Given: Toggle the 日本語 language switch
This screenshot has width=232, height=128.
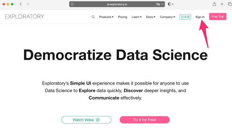Looking at the screenshot, I should [x=185, y=17].
